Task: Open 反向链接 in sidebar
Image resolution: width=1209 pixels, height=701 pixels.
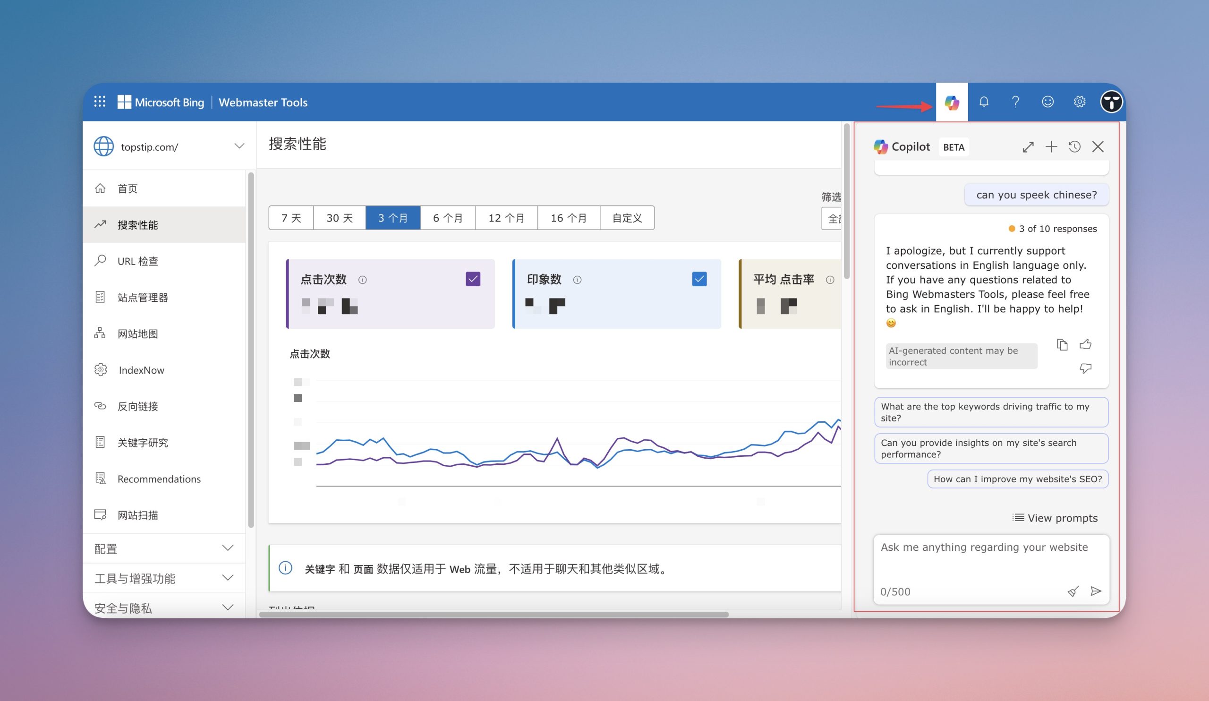Action: 164,406
